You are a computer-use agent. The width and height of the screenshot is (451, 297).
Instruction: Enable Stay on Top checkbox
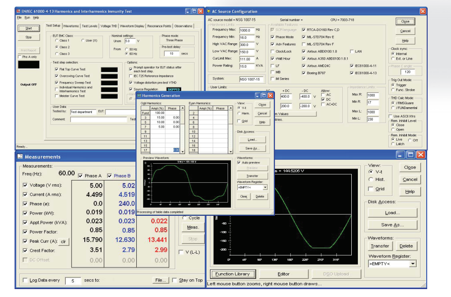[174, 280]
